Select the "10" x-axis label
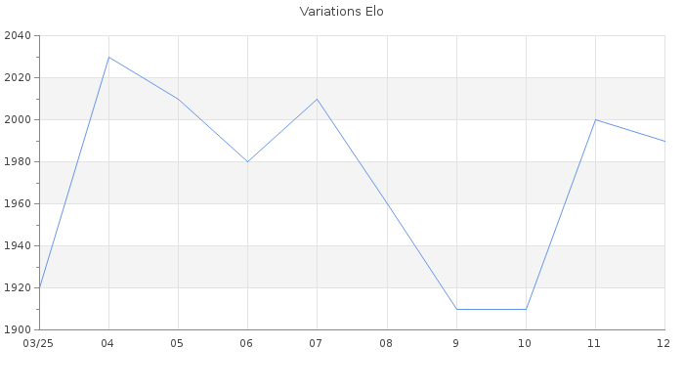The height and width of the screenshot is (391, 684). [526, 344]
